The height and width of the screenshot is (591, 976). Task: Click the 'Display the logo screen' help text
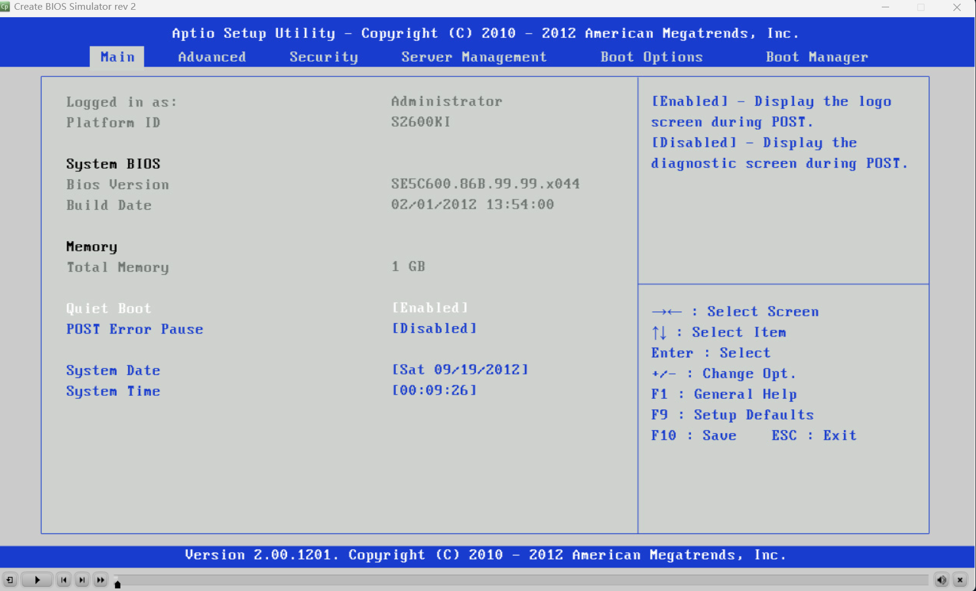coord(771,111)
